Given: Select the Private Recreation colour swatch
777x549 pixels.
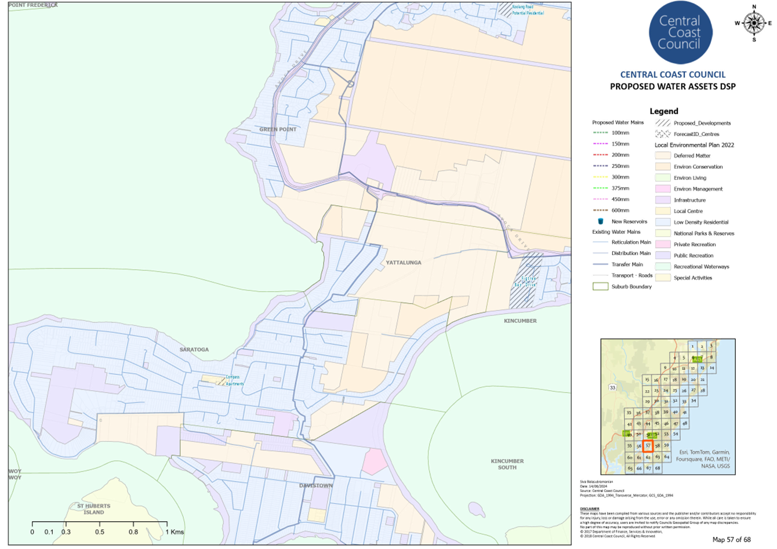Looking at the screenshot, I should (663, 244).
